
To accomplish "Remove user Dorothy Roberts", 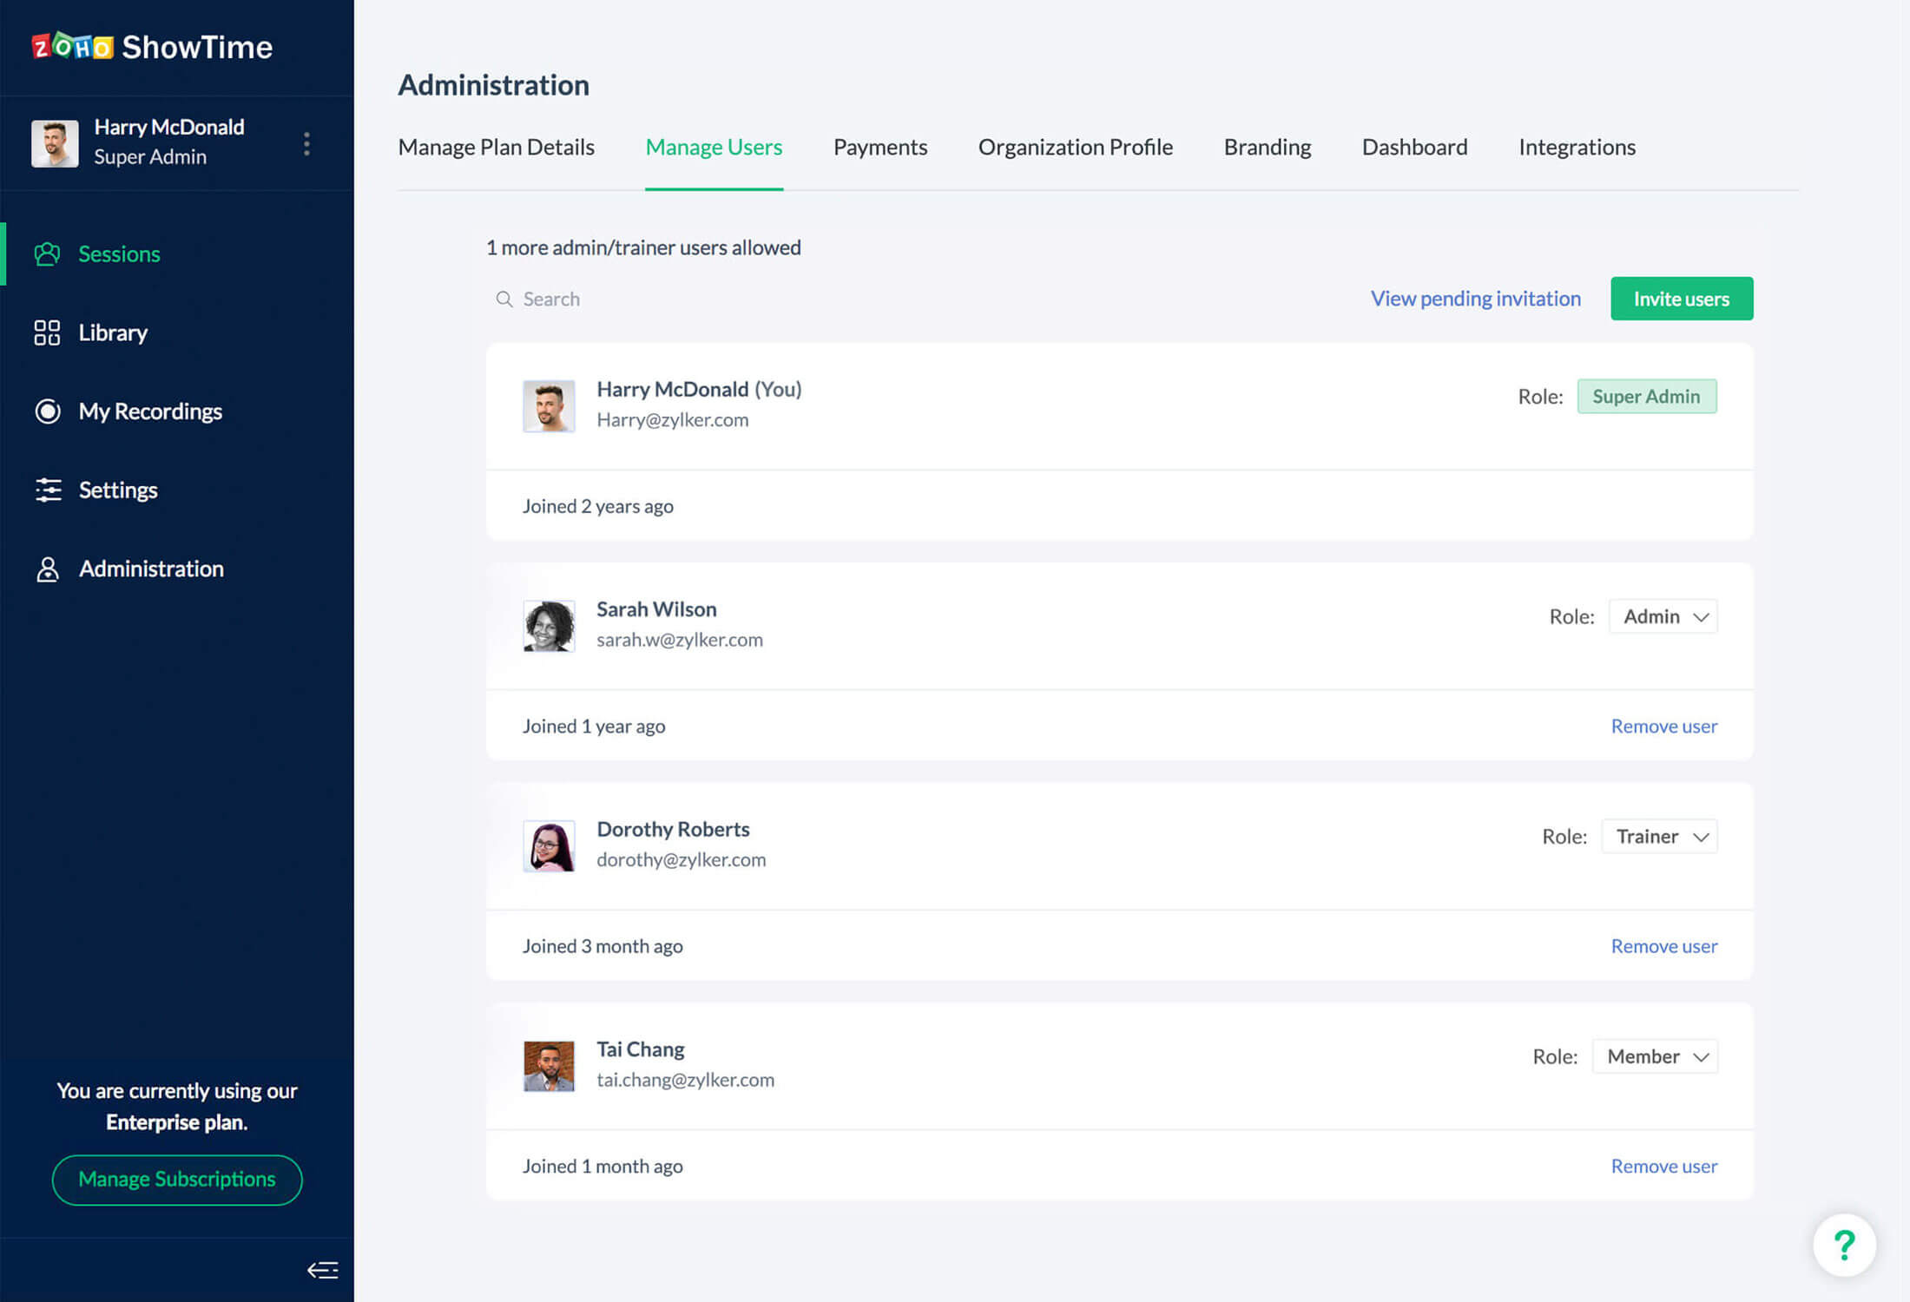I will point(1663,945).
